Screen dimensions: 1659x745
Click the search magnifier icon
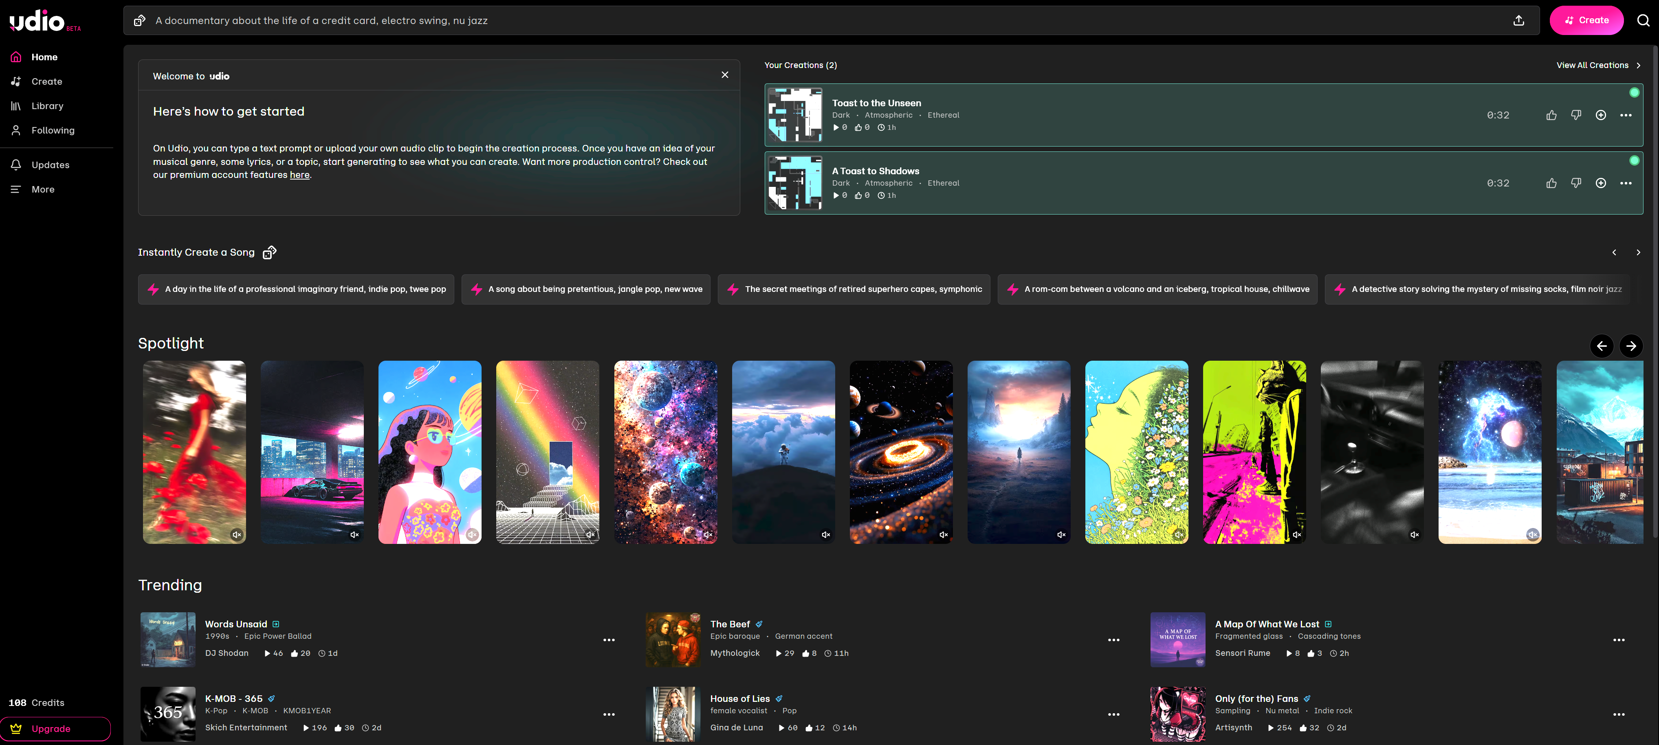point(1643,21)
